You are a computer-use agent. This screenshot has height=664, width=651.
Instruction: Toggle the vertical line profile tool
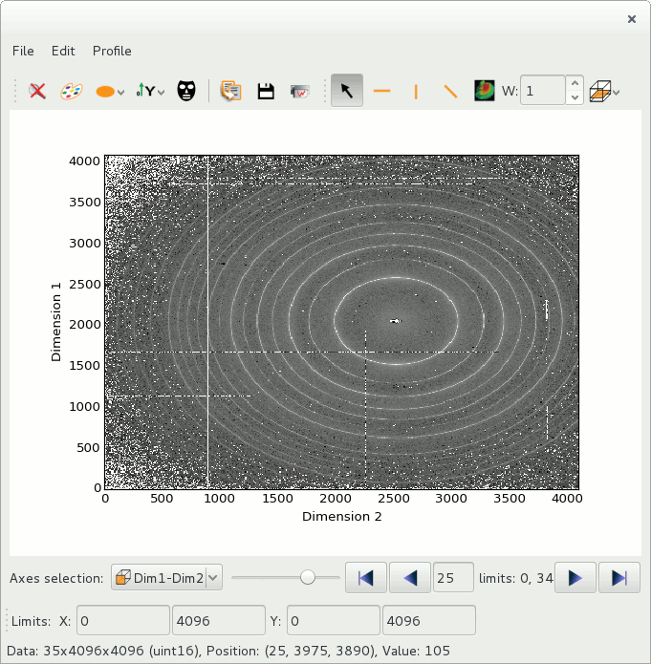[x=416, y=91]
